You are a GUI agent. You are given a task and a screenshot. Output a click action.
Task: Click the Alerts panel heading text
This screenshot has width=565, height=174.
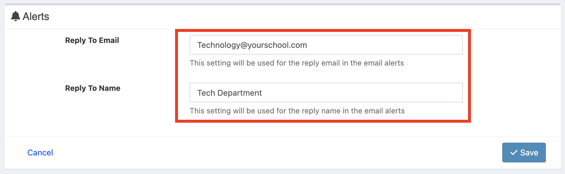[36, 17]
